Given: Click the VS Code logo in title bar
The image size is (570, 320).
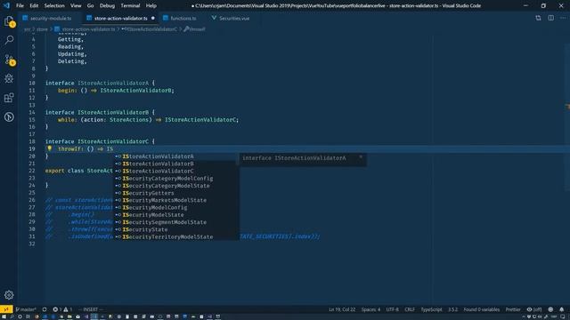Looking at the screenshot, I should pyautogui.click(x=6, y=5).
